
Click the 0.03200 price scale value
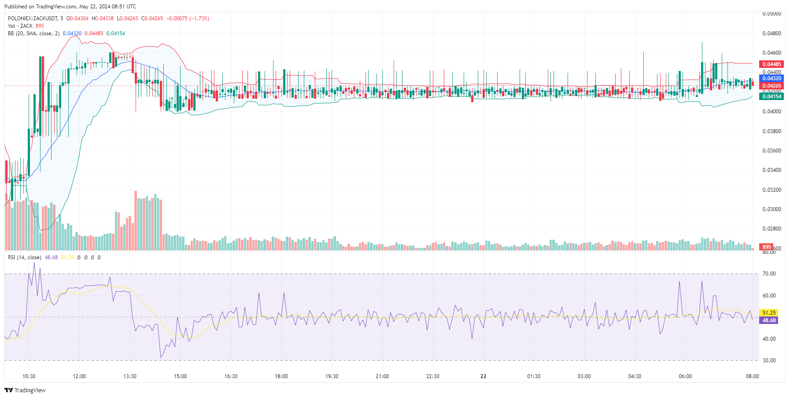[x=772, y=190]
